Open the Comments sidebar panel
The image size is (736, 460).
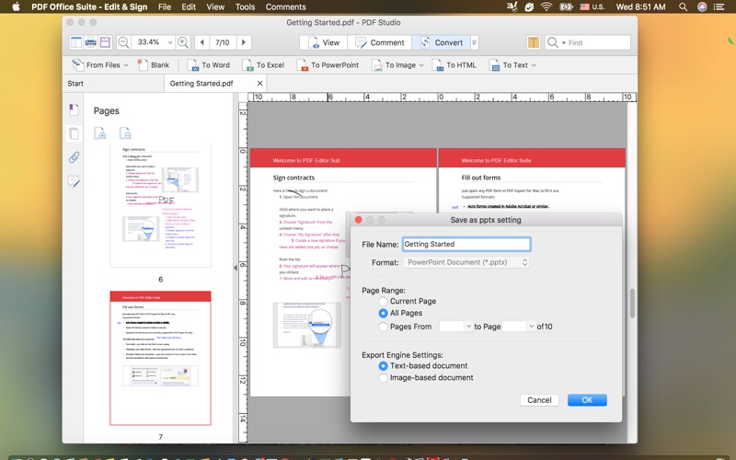coord(74,181)
